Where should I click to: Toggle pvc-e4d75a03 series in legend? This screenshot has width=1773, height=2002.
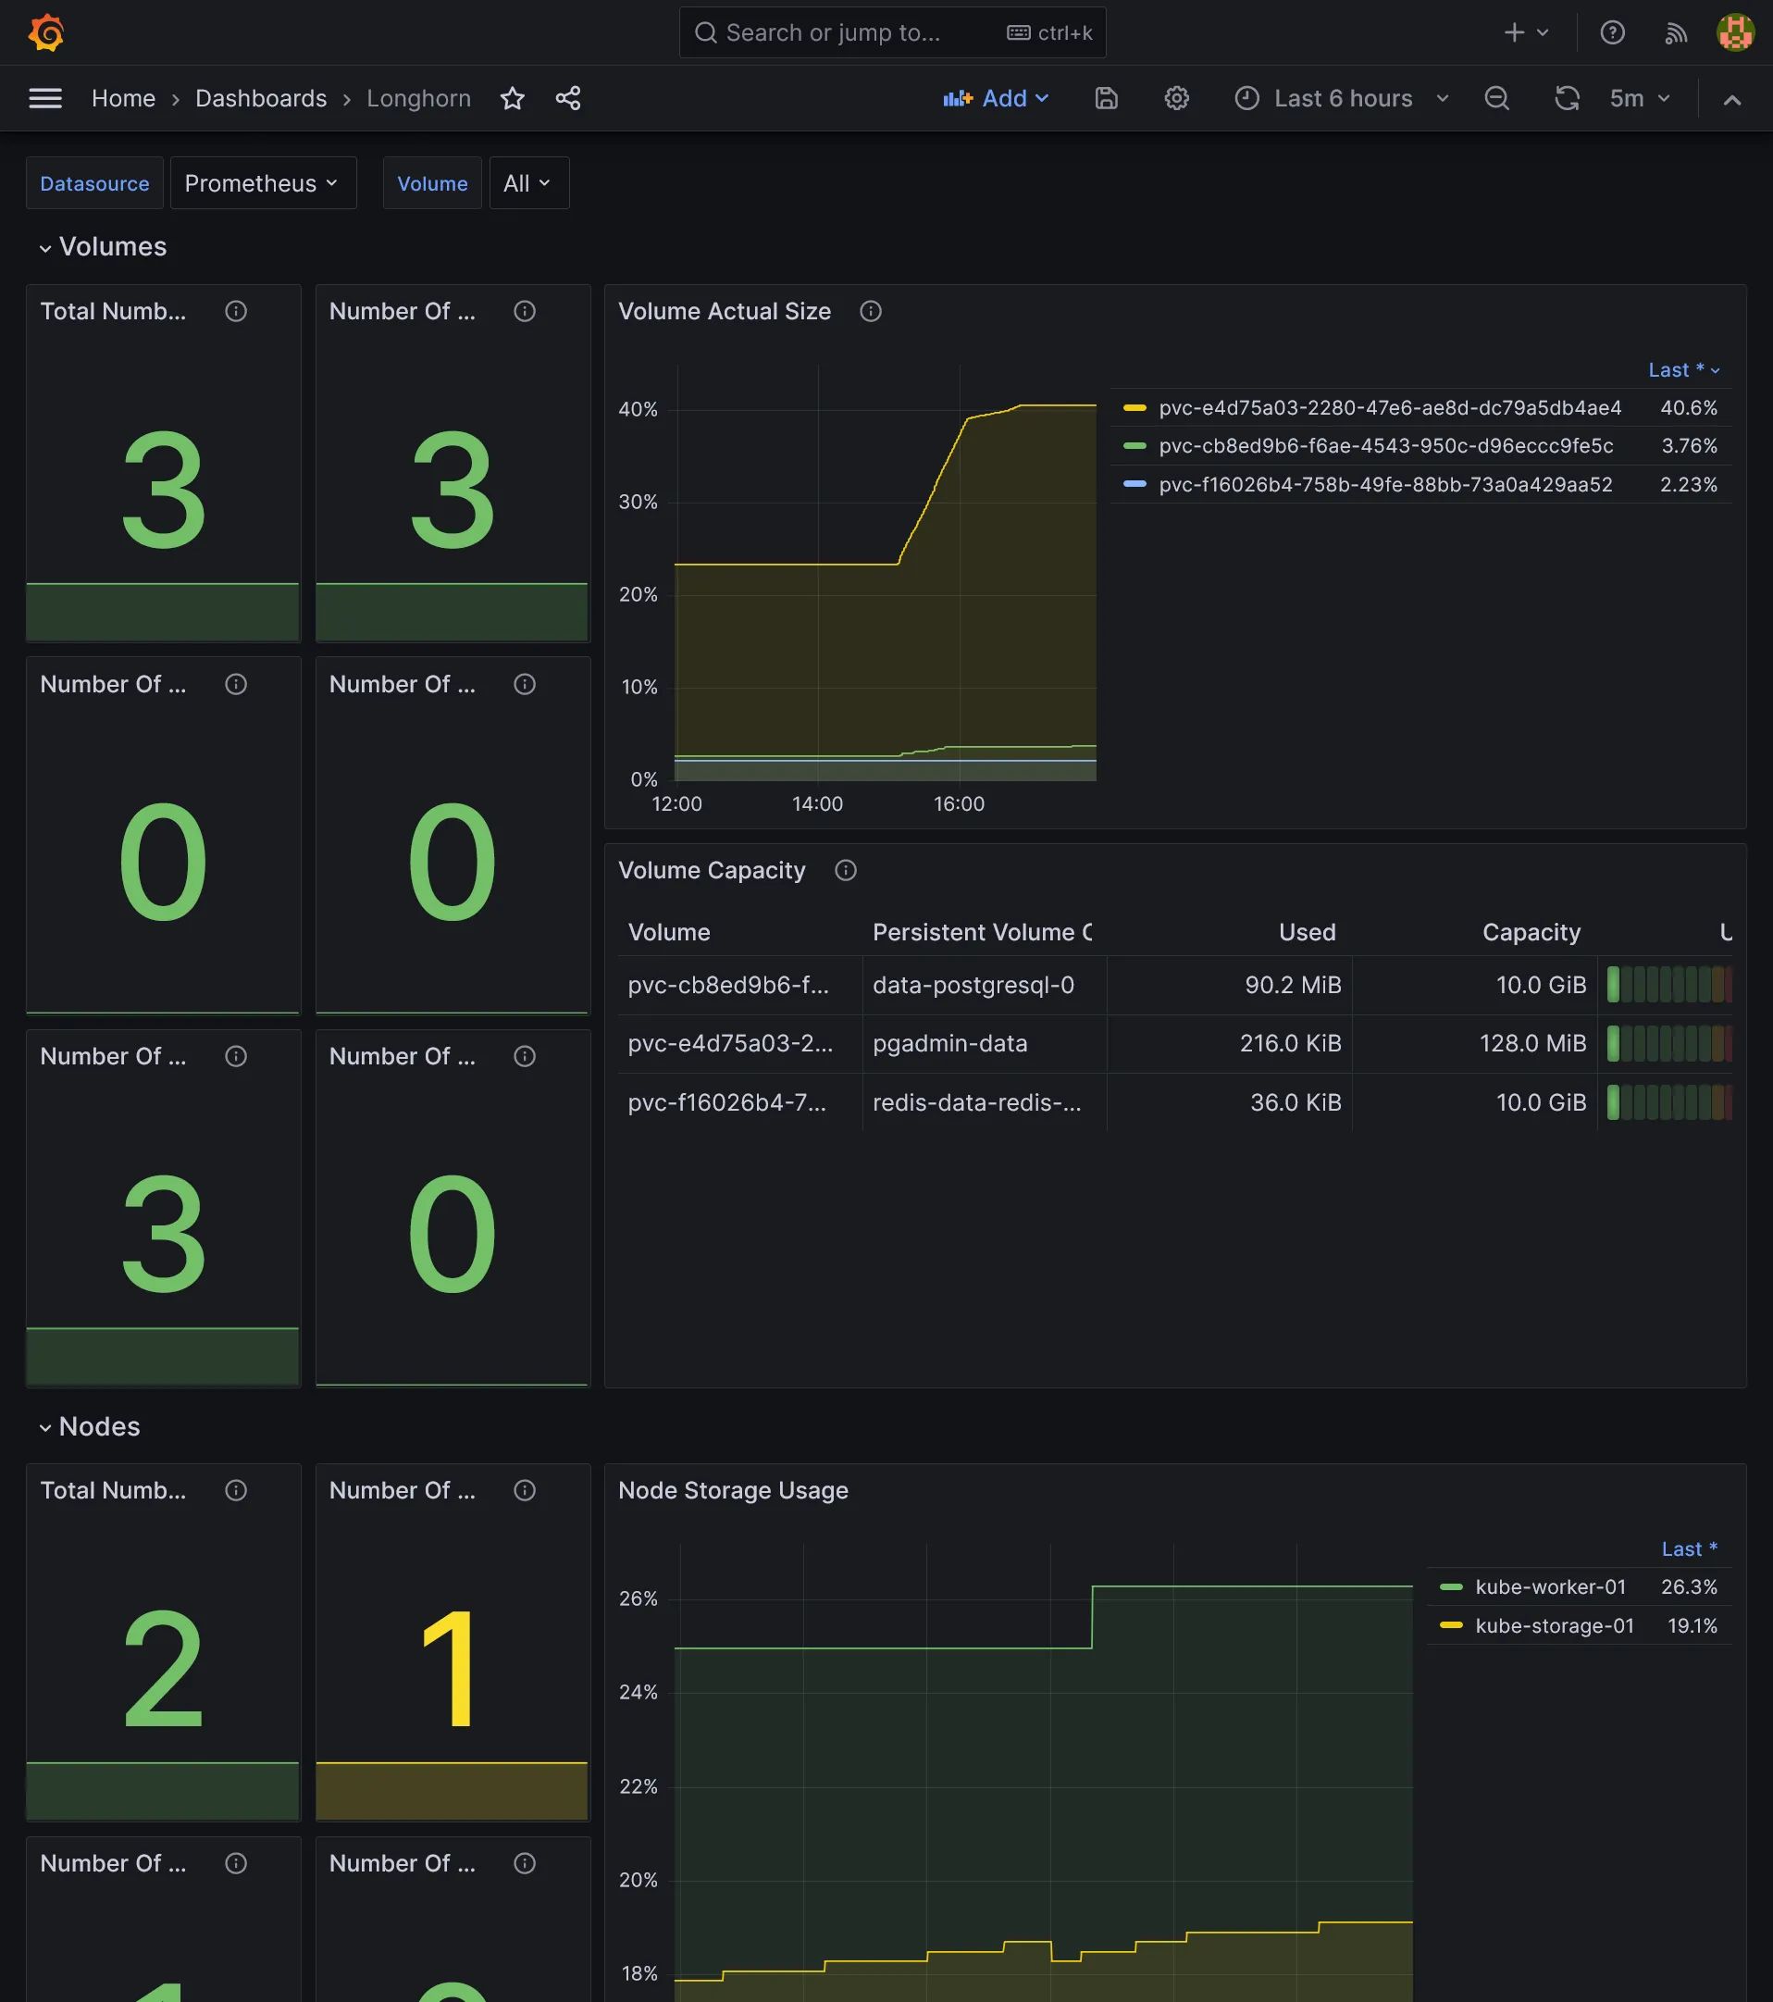[1388, 407]
